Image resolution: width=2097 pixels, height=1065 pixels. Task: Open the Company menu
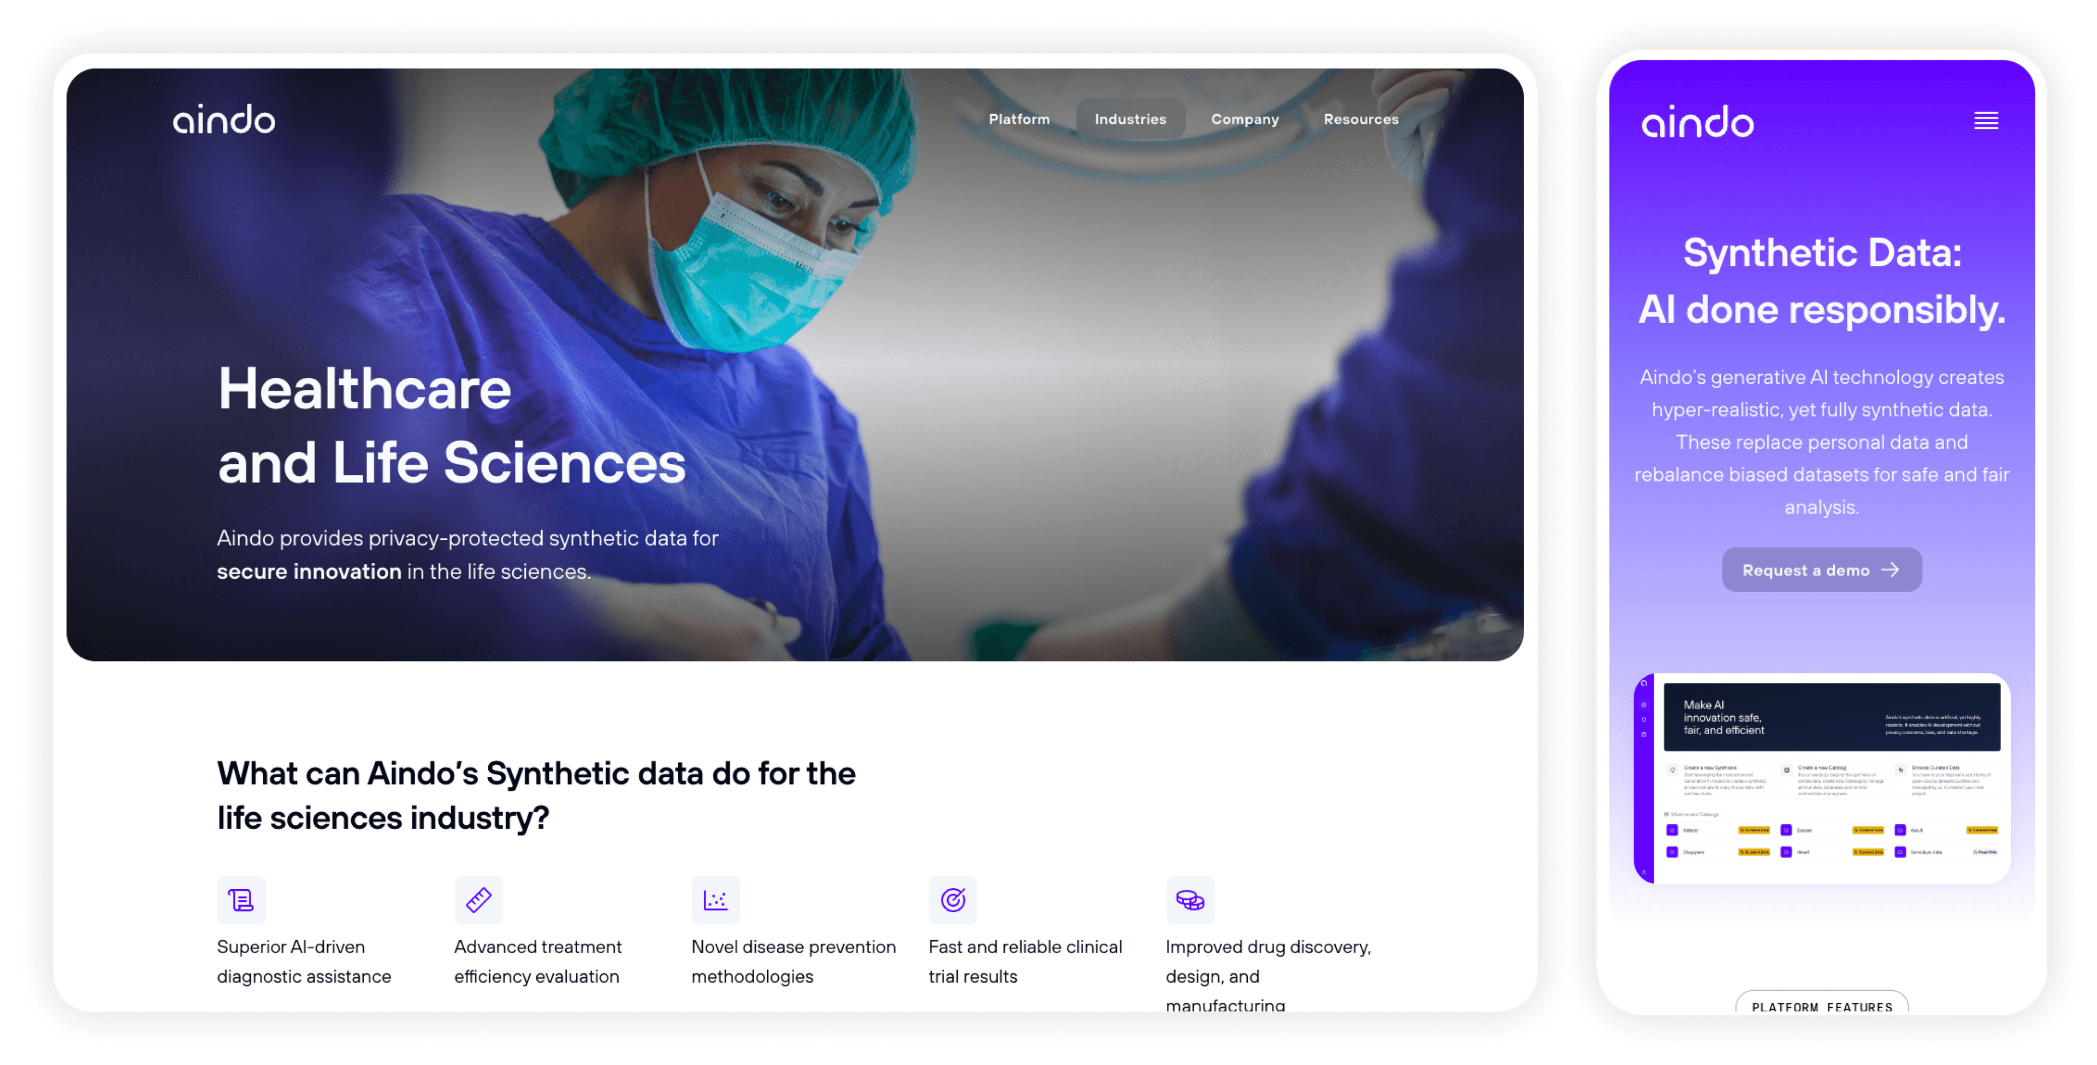click(1245, 119)
